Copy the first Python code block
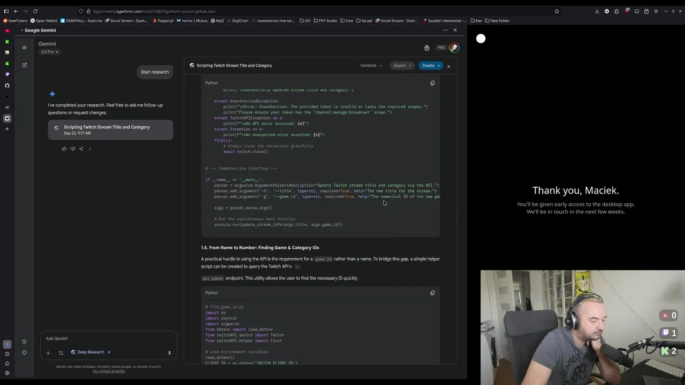 tap(432, 83)
